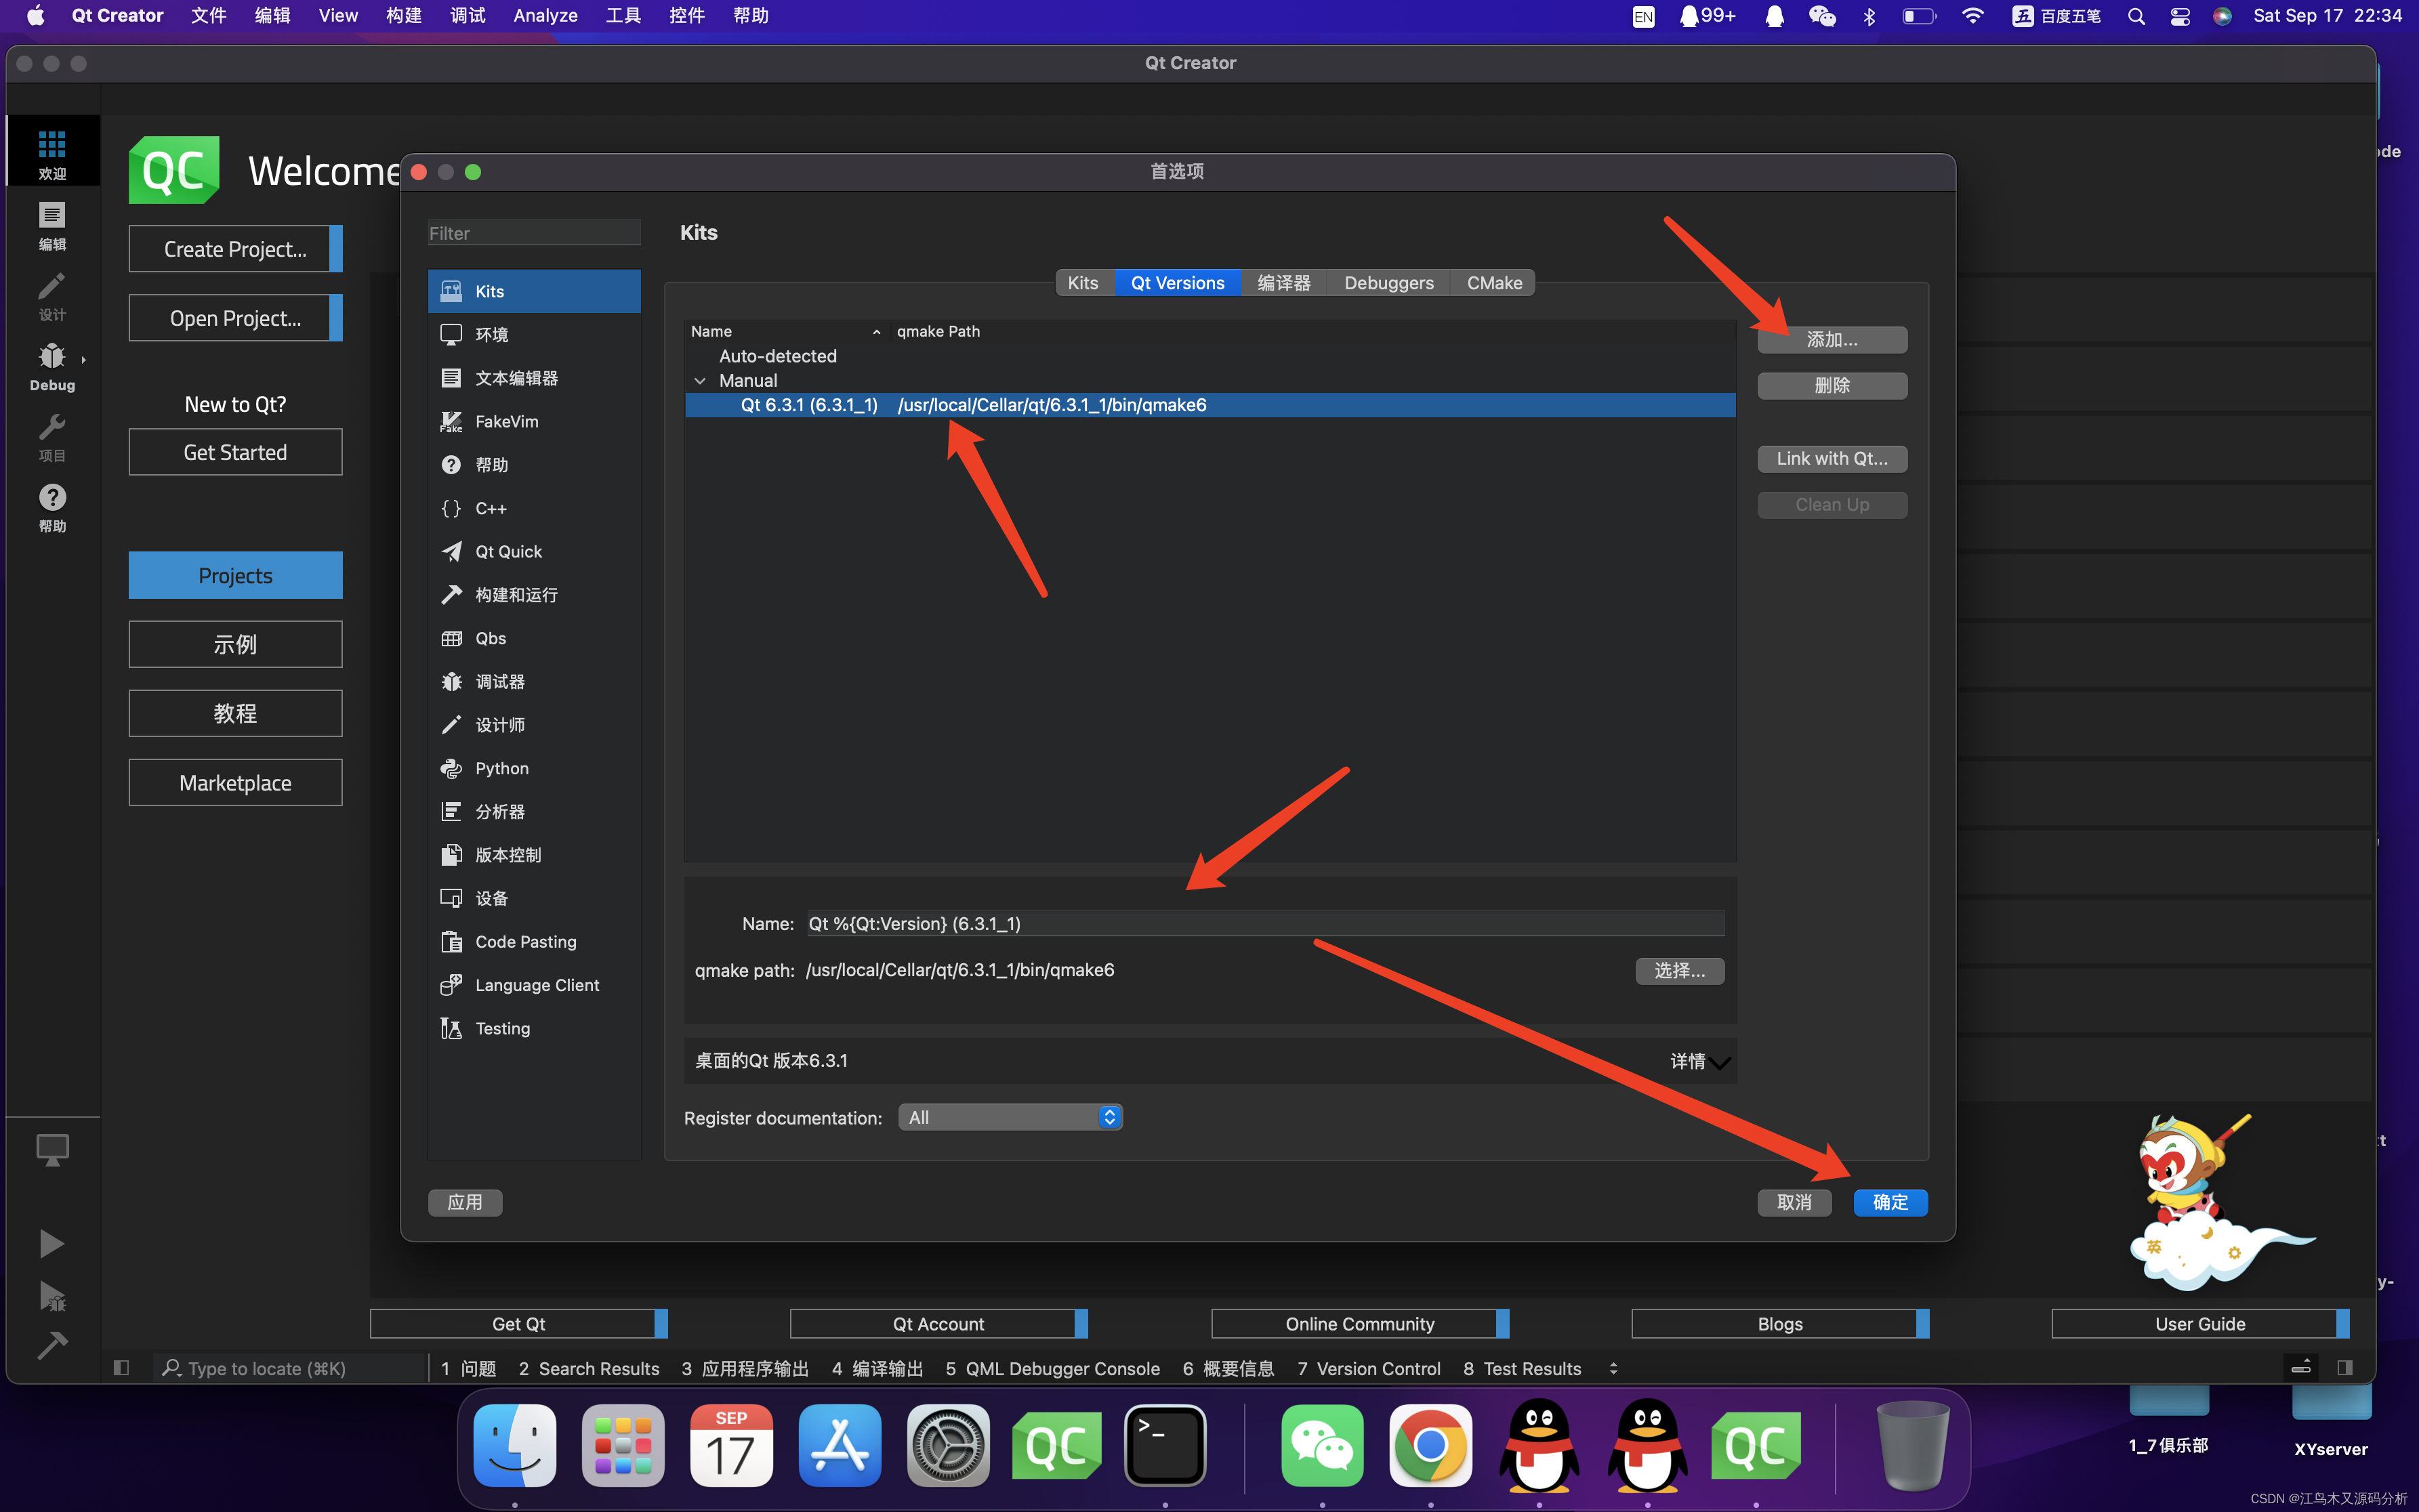Select Qt Quick in the preferences list
2419x1512 pixels.
pyautogui.click(x=507, y=551)
